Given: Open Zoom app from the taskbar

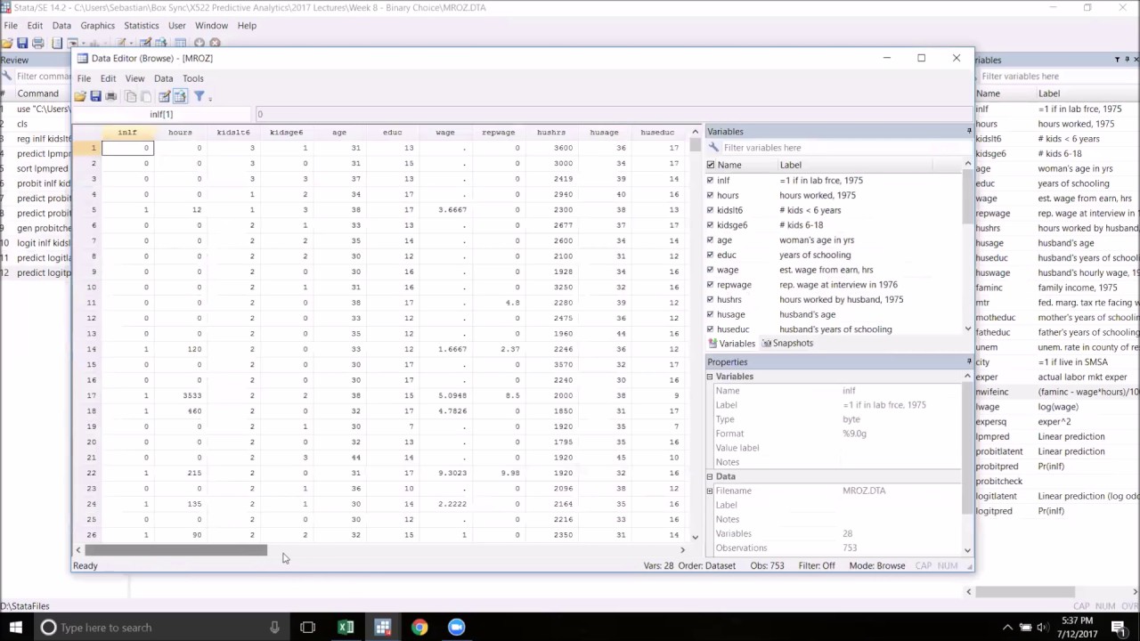Looking at the screenshot, I should click(456, 628).
